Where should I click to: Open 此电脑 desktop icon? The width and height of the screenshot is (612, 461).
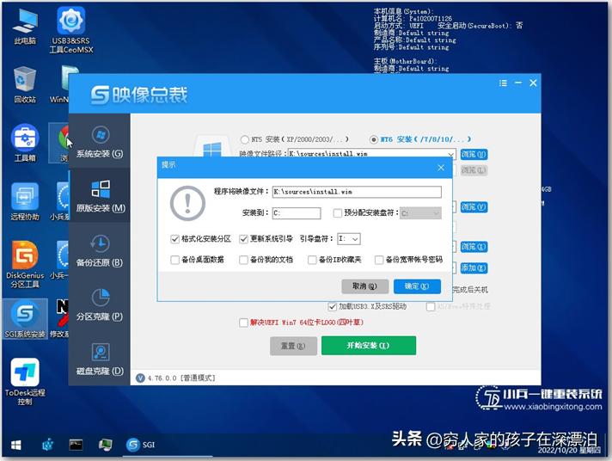click(x=25, y=26)
